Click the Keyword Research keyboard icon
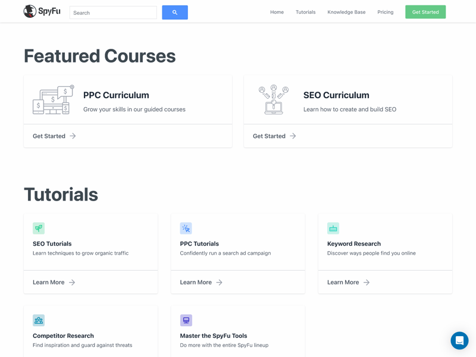 pos(333,228)
